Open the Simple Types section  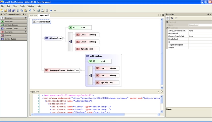coord(14,39)
